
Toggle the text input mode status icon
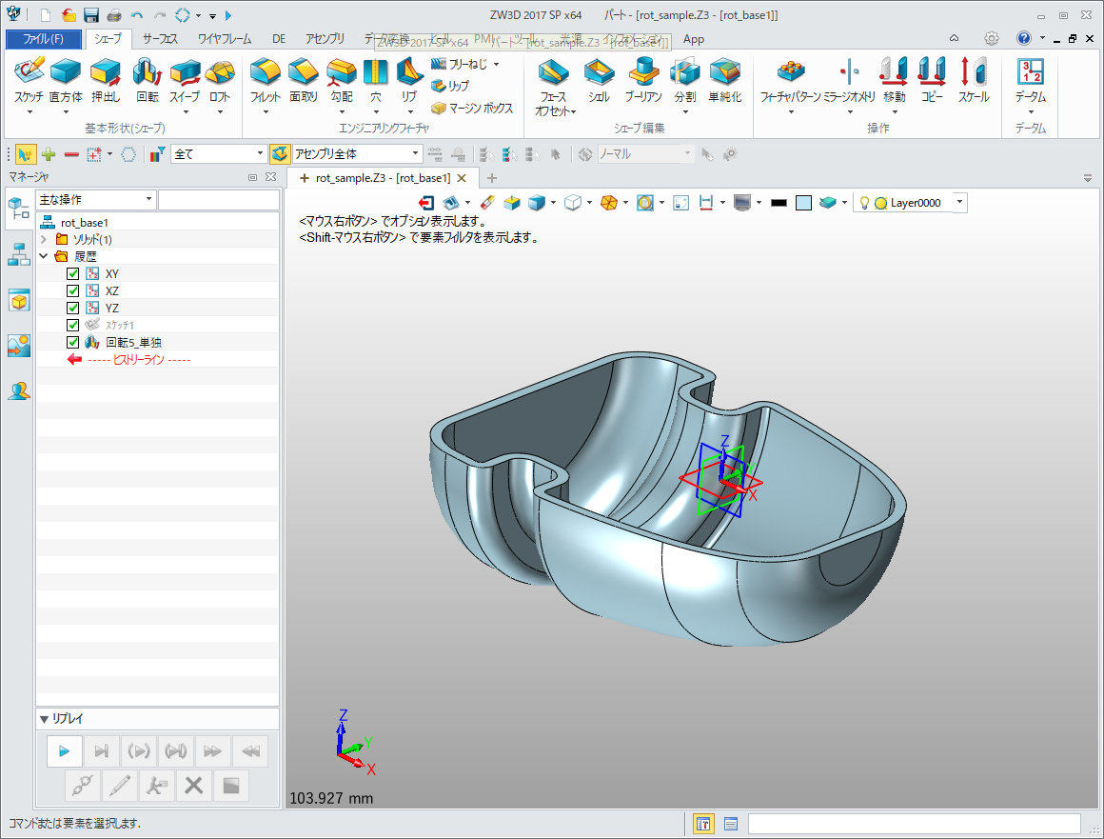click(x=702, y=824)
